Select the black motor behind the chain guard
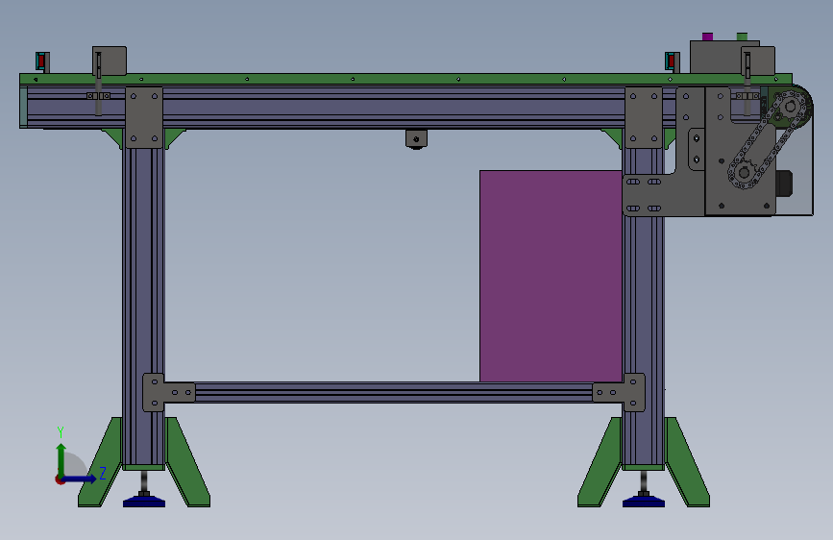The height and width of the screenshot is (540, 833). pos(785,184)
